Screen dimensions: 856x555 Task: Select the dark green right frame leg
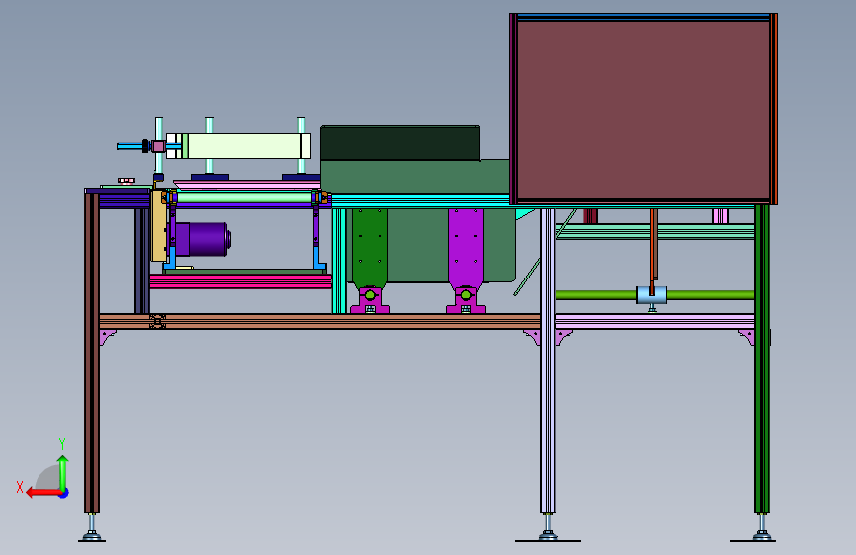(x=761, y=358)
